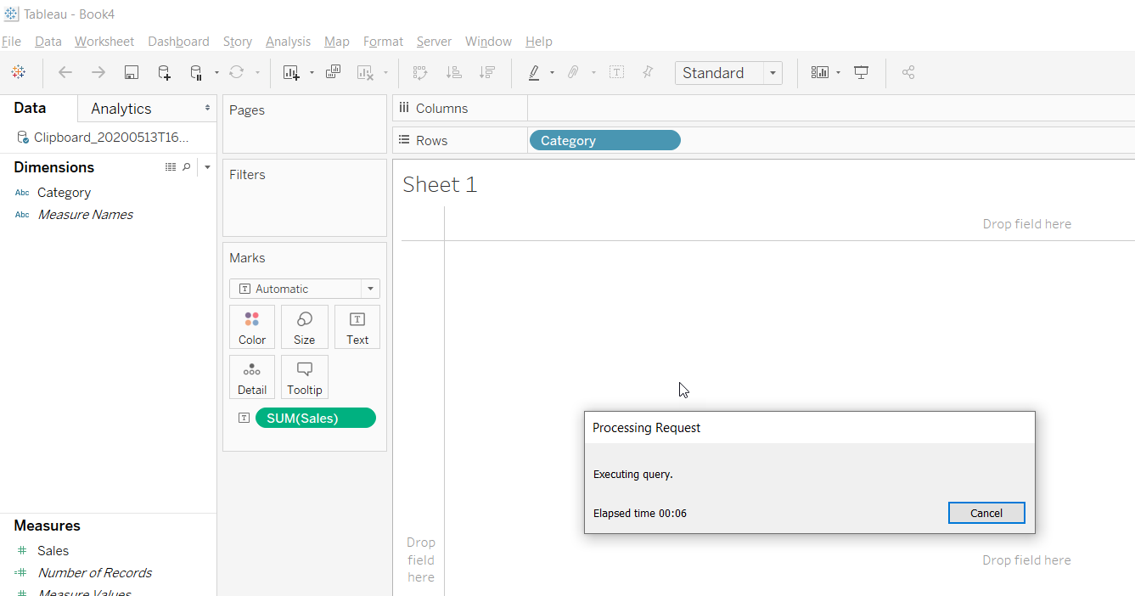The image size is (1135, 596).
Task: Click the Sheet 1 title
Action: [440, 184]
